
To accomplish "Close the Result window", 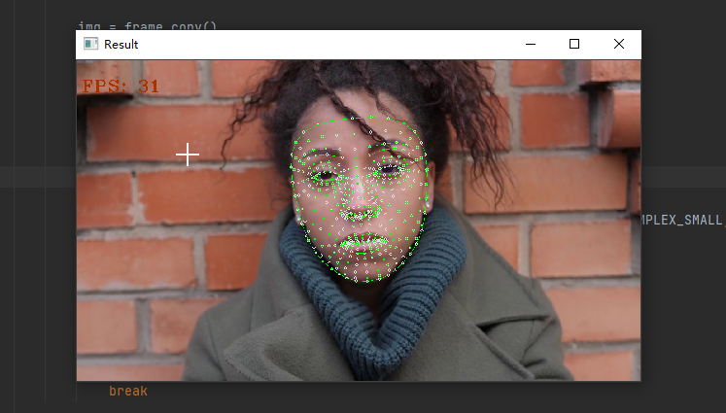I will tap(619, 44).
